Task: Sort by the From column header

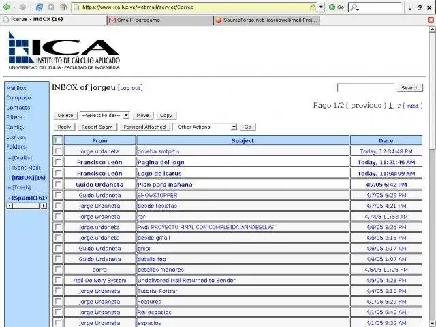Action: pos(99,141)
